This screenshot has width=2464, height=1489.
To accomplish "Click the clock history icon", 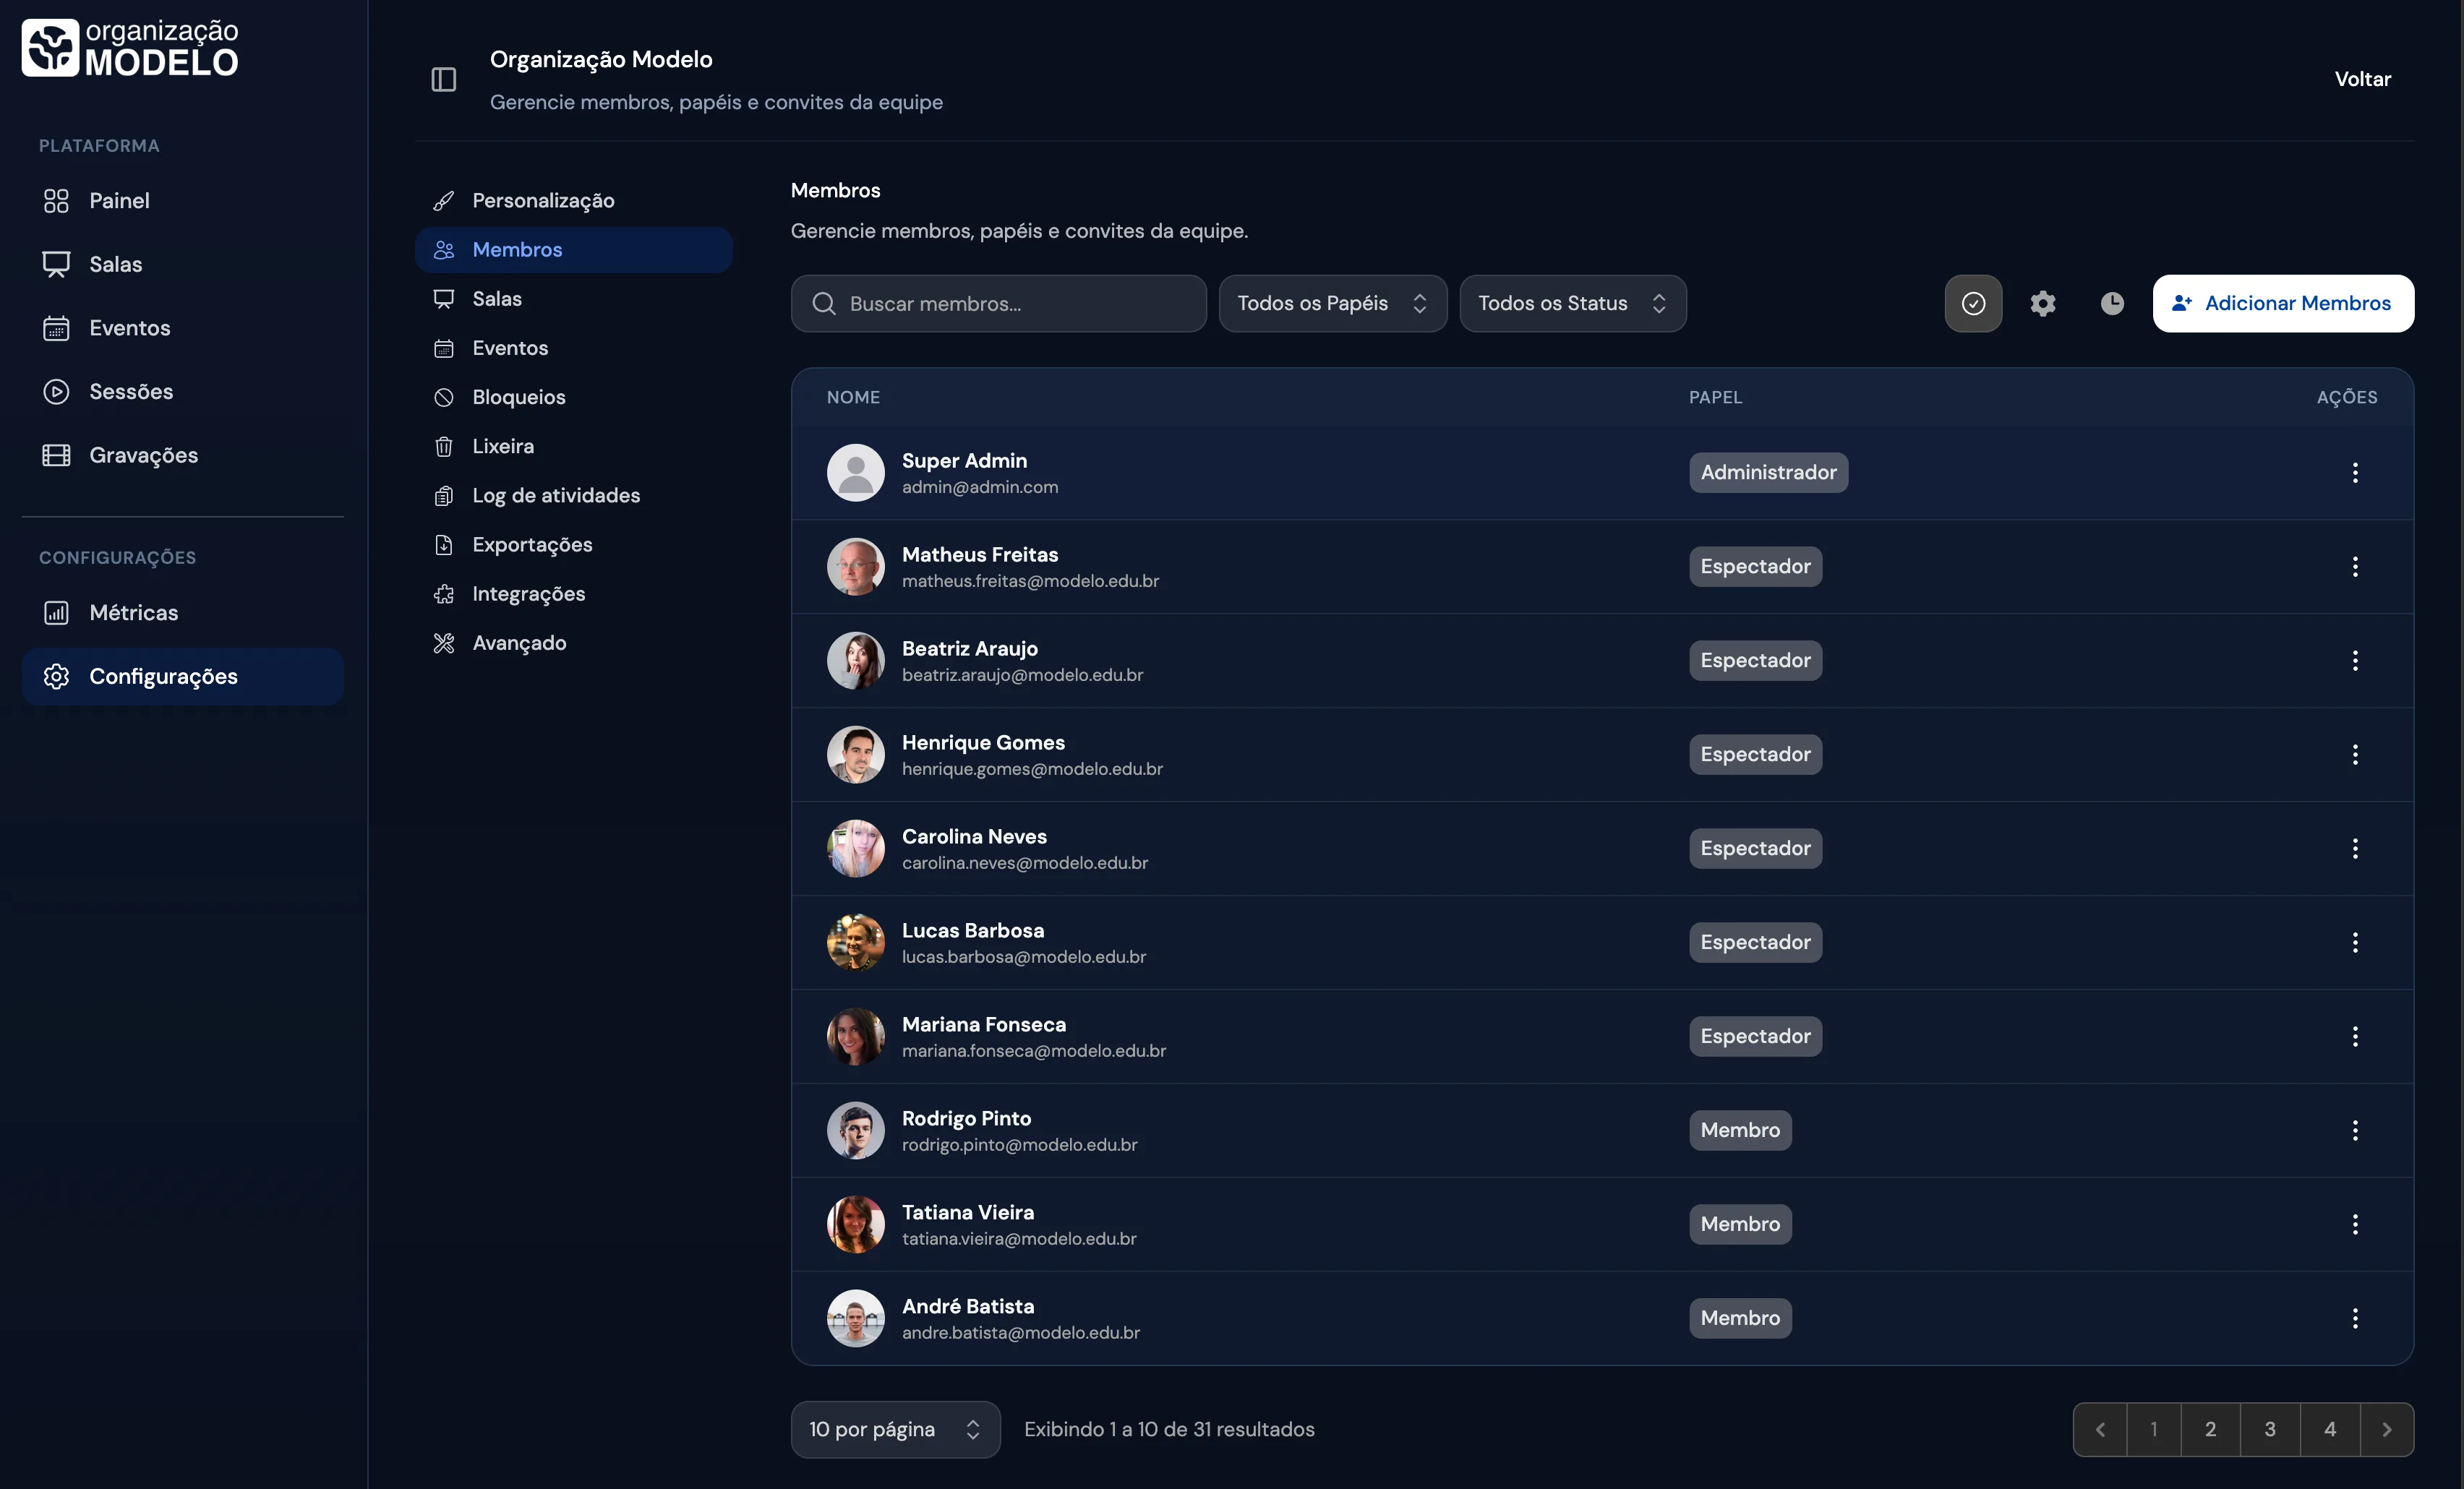I will pos(2111,303).
